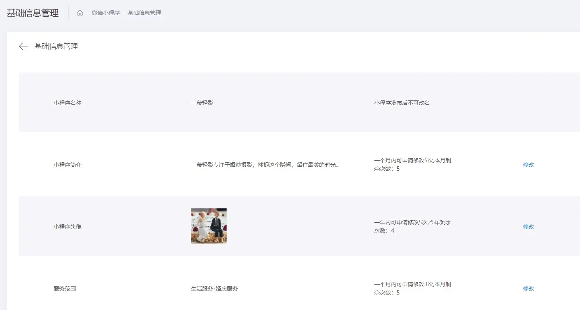The width and height of the screenshot is (580, 310).
Task: Click the large 基础信息管理 page title
Action: tap(33, 13)
